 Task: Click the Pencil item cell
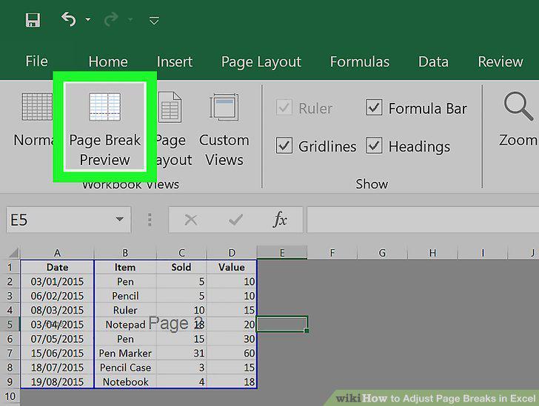tap(125, 296)
